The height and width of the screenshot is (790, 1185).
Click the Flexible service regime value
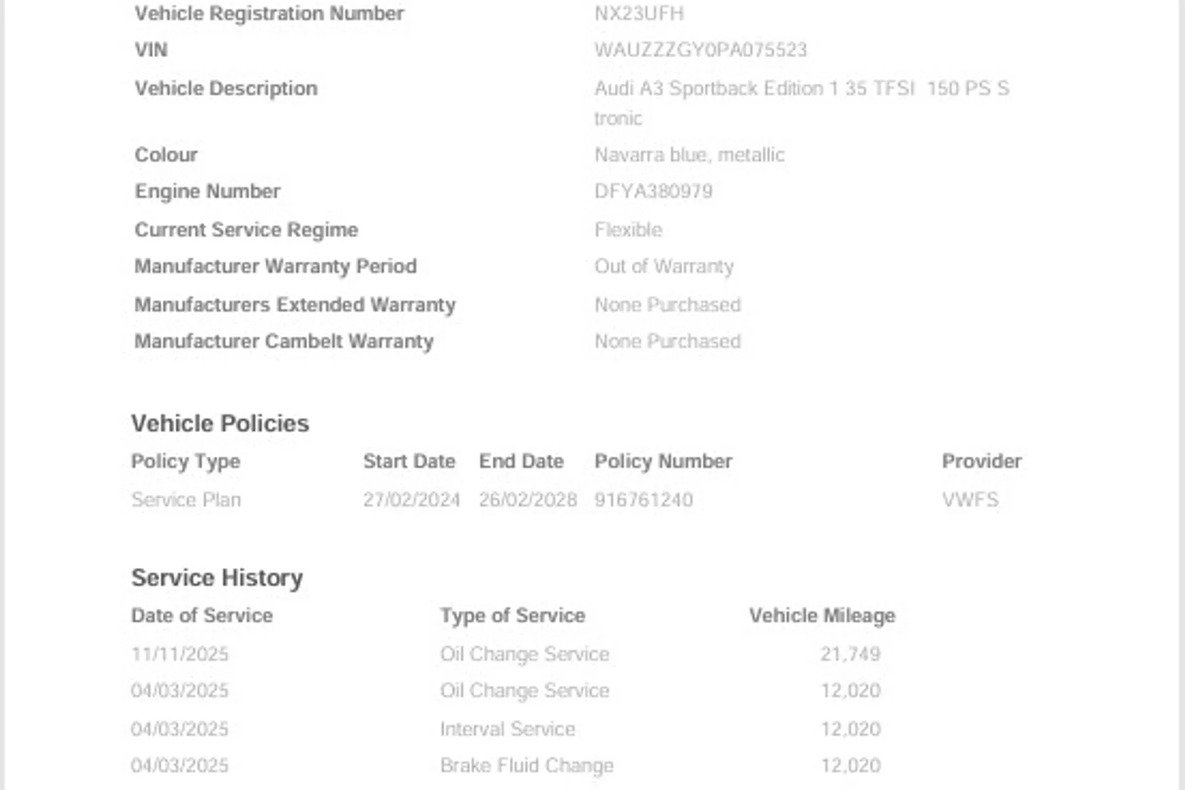click(x=628, y=230)
